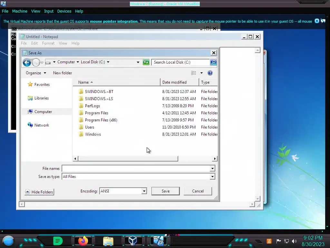The image size is (330, 248).
Task: Click the Cancel button
Action: tap(198, 191)
